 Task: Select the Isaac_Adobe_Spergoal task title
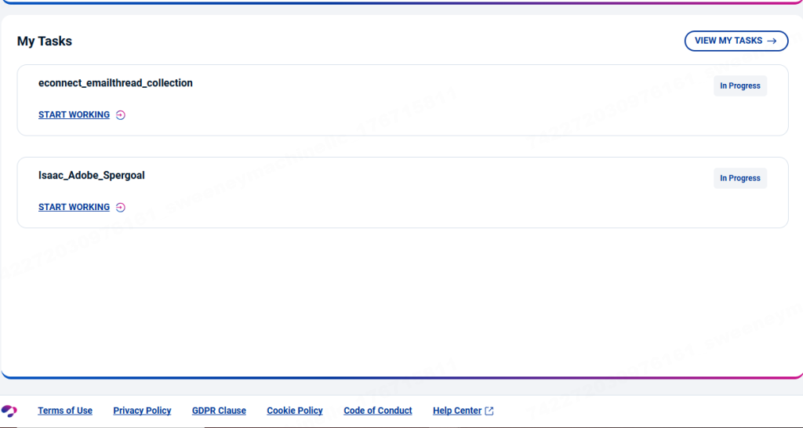click(x=92, y=176)
